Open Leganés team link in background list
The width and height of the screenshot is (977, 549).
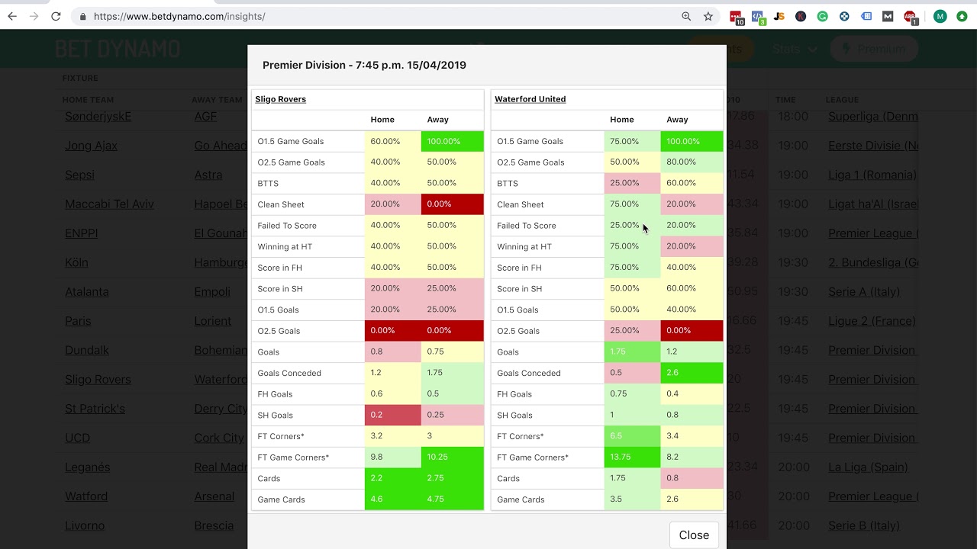tap(88, 467)
